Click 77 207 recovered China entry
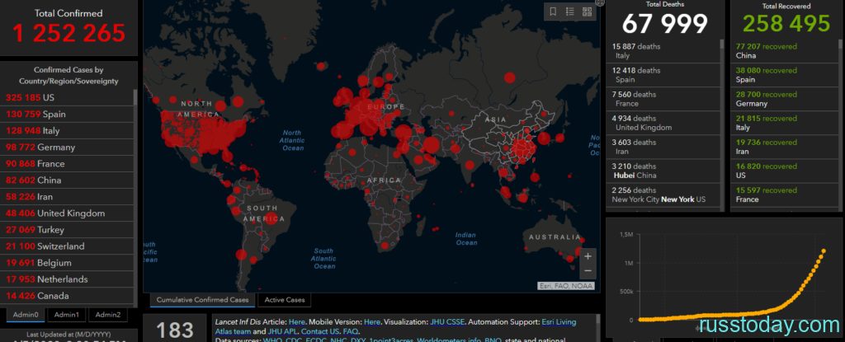This screenshot has width=845, height=342. tap(784, 51)
